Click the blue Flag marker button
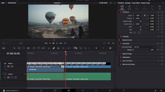 tap(63, 48)
